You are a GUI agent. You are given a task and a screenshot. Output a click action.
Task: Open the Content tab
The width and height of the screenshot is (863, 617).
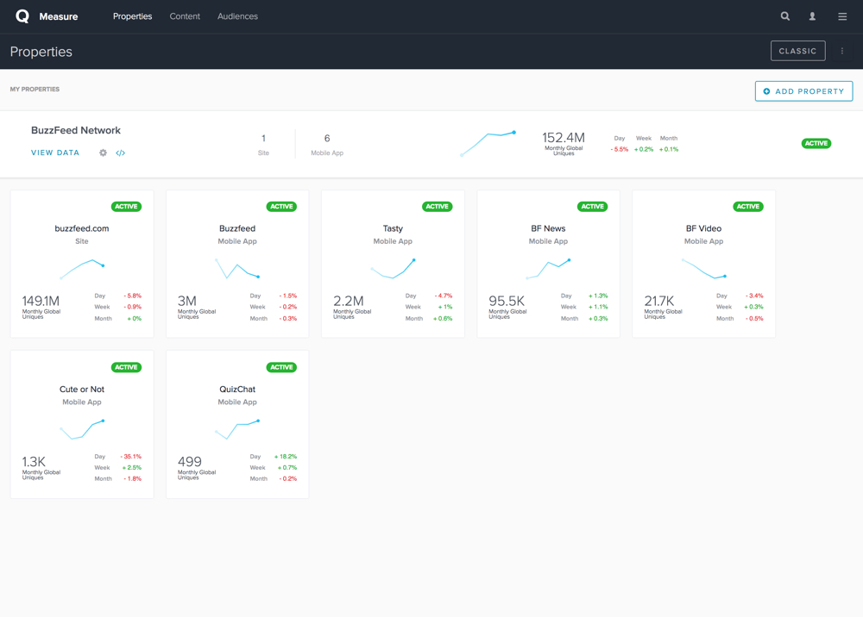tap(185, 16)
